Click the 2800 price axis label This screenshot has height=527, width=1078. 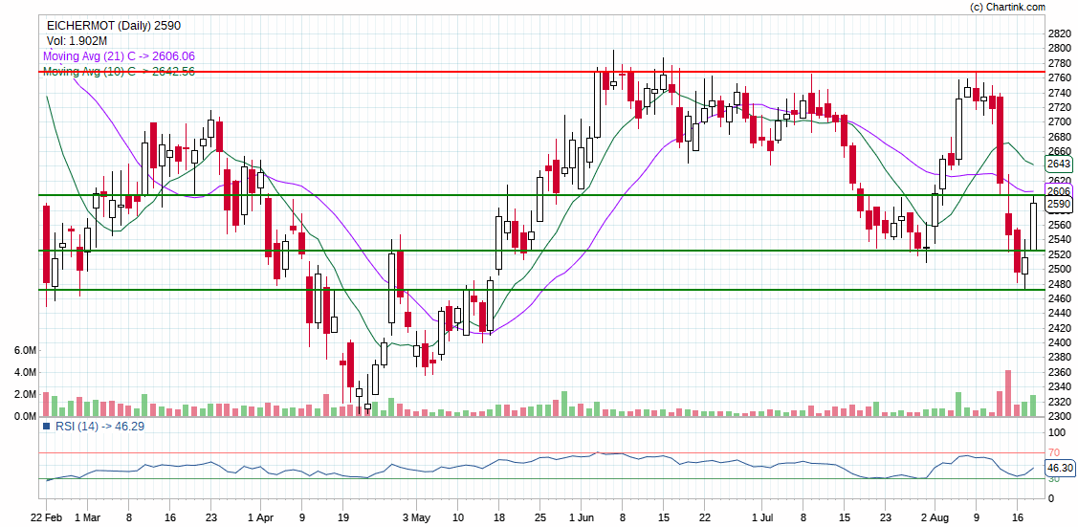1060,48
